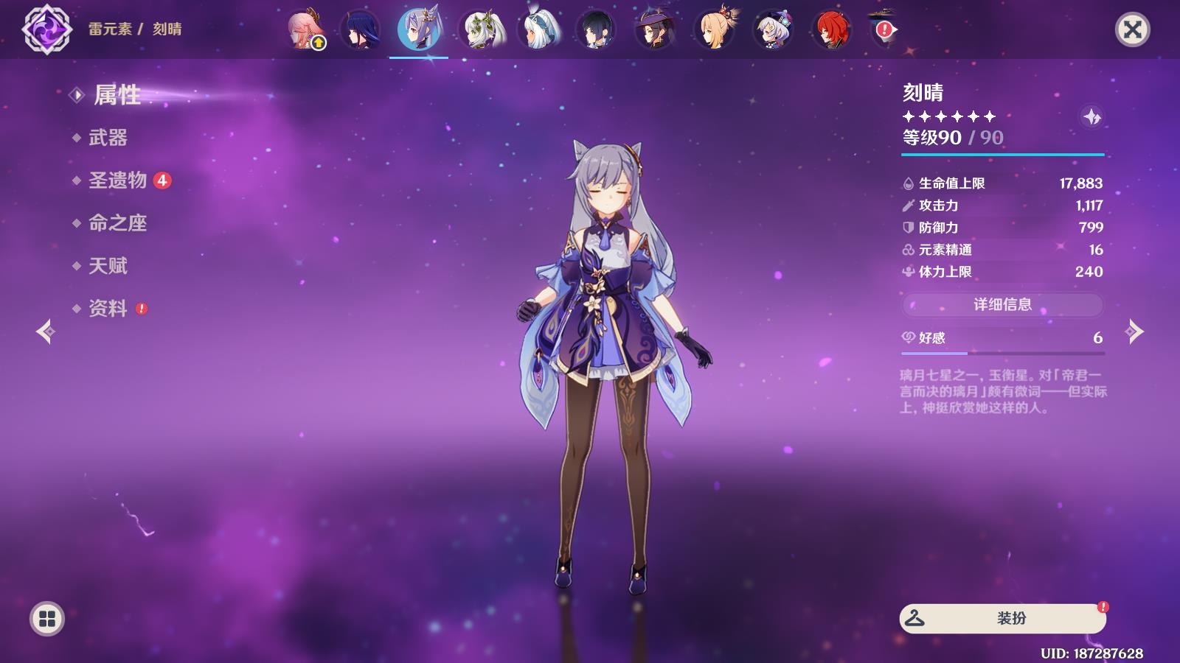Click the red 4 badge on 圣遗物

(x=162, y=180)
